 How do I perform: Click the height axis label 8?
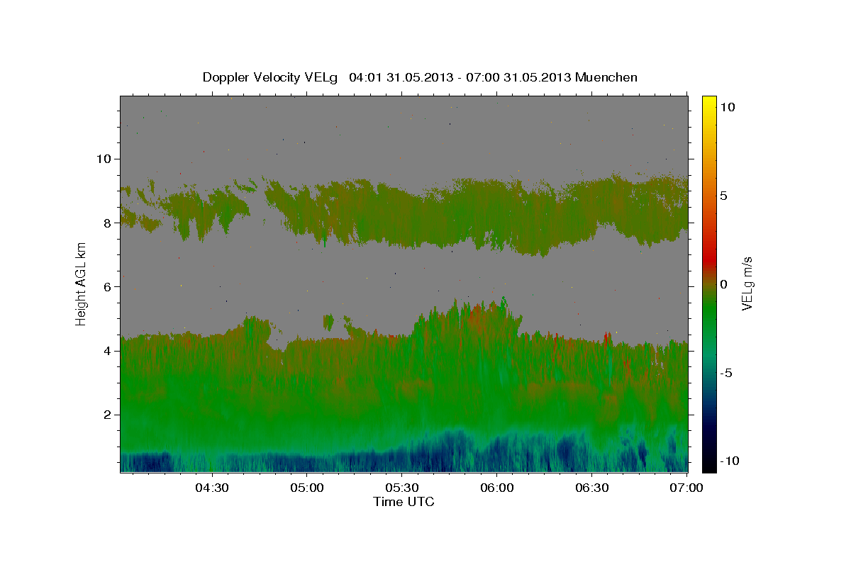(107, 223)
